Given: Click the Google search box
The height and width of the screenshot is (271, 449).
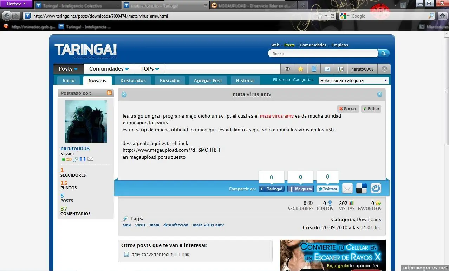Looking at the screenshot, I should pyautogui.click(x=389, y=16).
